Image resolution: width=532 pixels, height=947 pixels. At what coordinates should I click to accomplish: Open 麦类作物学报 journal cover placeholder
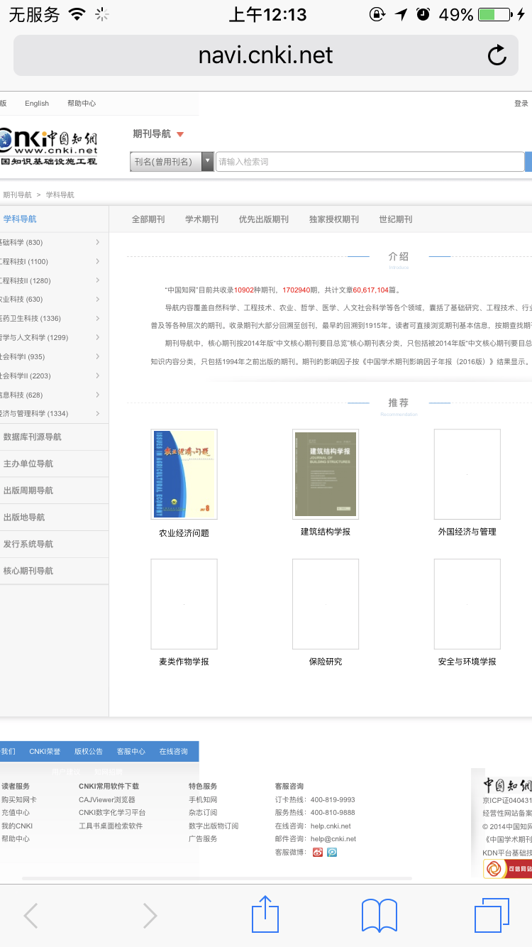pos(184,604)
